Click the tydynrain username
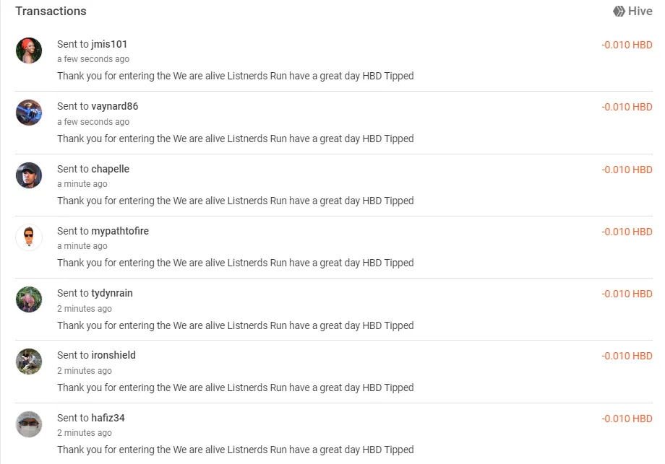 (112, 294)
